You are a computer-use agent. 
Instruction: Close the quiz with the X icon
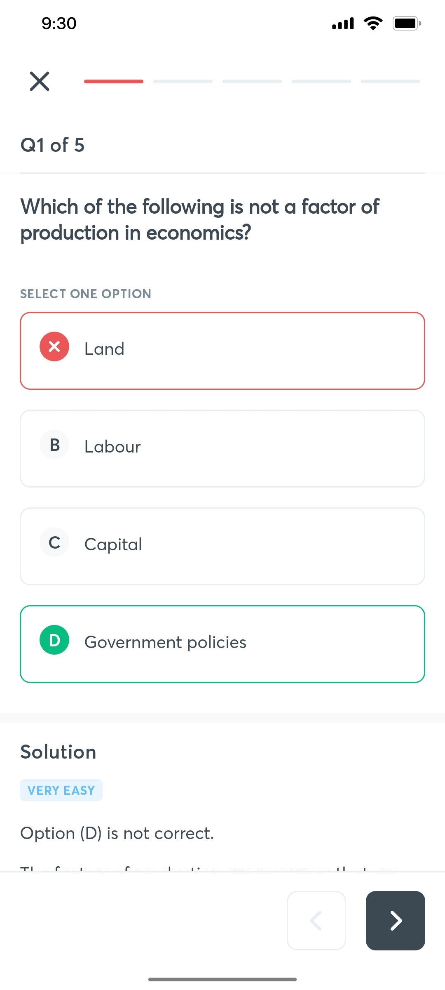point(39,81)
